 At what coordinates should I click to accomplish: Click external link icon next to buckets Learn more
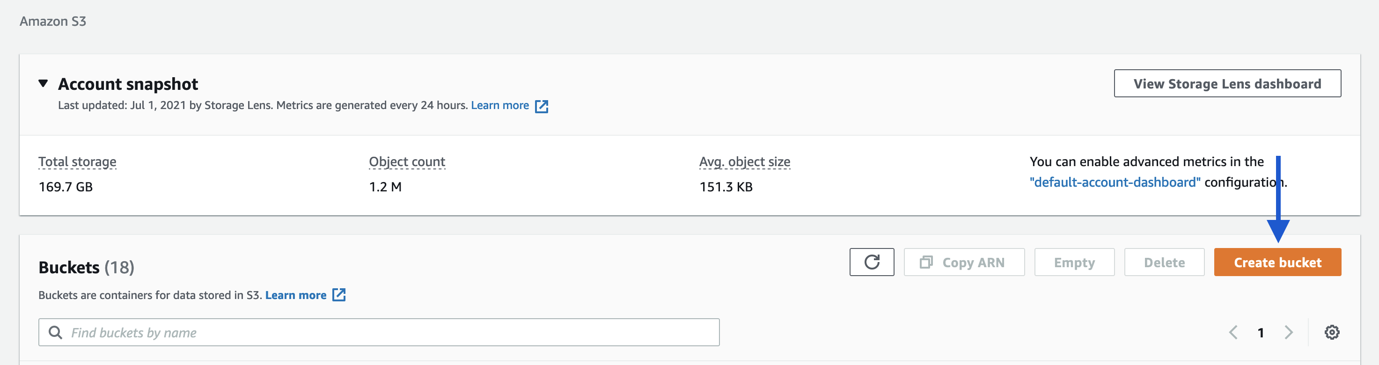point(339,295)
